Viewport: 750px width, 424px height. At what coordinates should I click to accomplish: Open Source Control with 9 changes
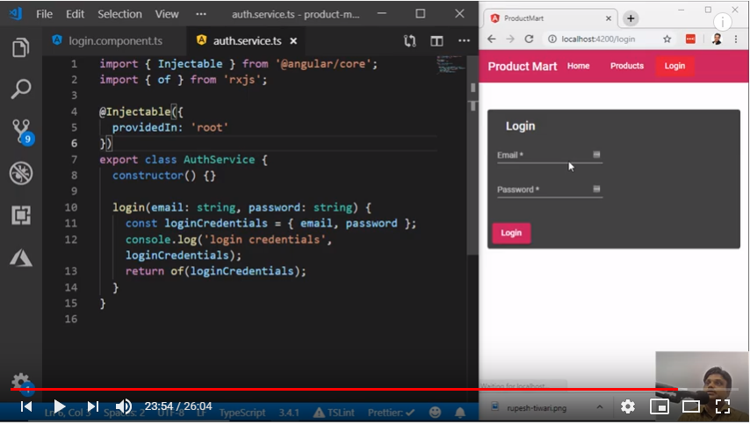tap(21, 131)
